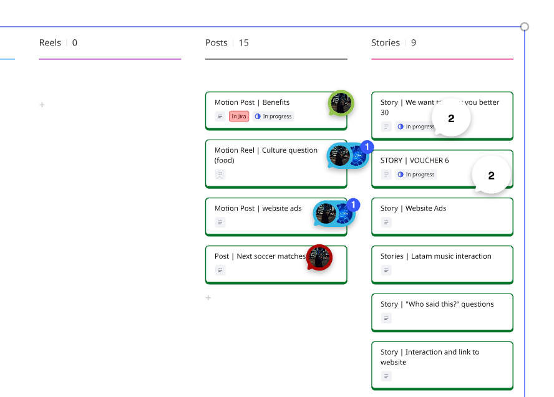554x397 pixels.
Task: Open comment bubble on Motion Post website ads
Action: (334, 214)
